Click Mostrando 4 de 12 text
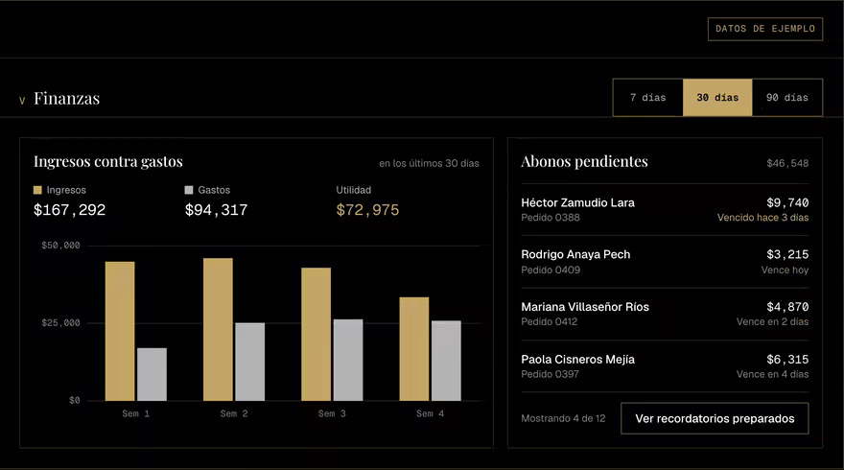 563,418
